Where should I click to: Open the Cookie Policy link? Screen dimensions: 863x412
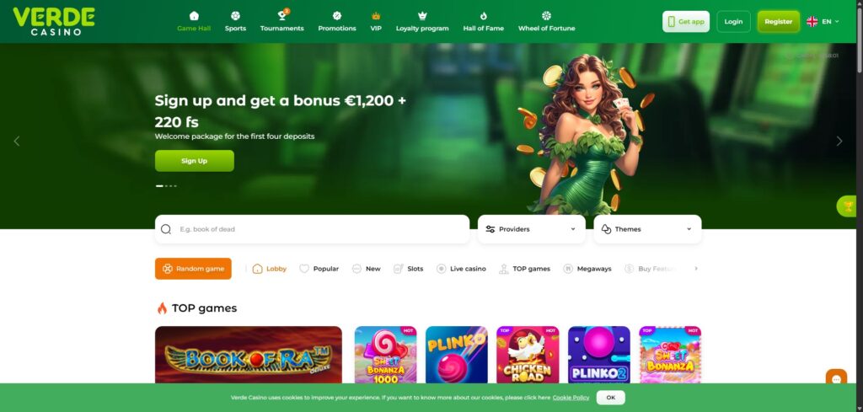pyautogui.click(x=571, y=398)
